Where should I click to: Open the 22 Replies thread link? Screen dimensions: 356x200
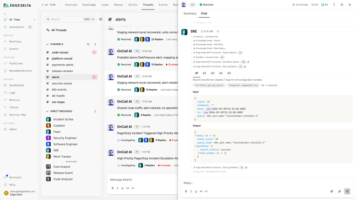(x=157, y=40)
